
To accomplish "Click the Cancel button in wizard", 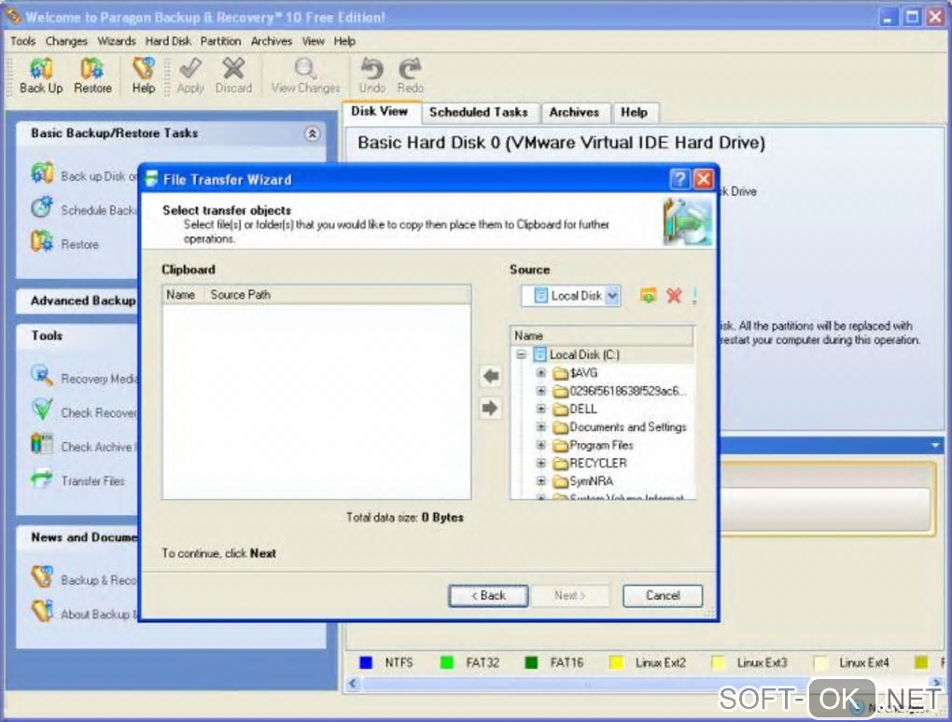I will point(663,596).
